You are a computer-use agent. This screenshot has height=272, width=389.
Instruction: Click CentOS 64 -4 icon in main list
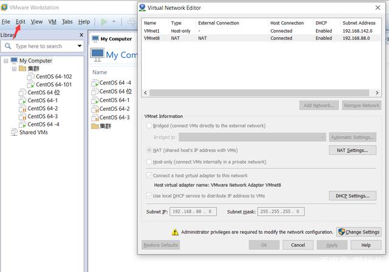tap(95, 83)
